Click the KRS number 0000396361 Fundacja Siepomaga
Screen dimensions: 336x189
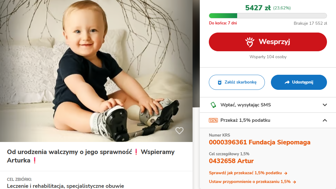coord(260,142)
